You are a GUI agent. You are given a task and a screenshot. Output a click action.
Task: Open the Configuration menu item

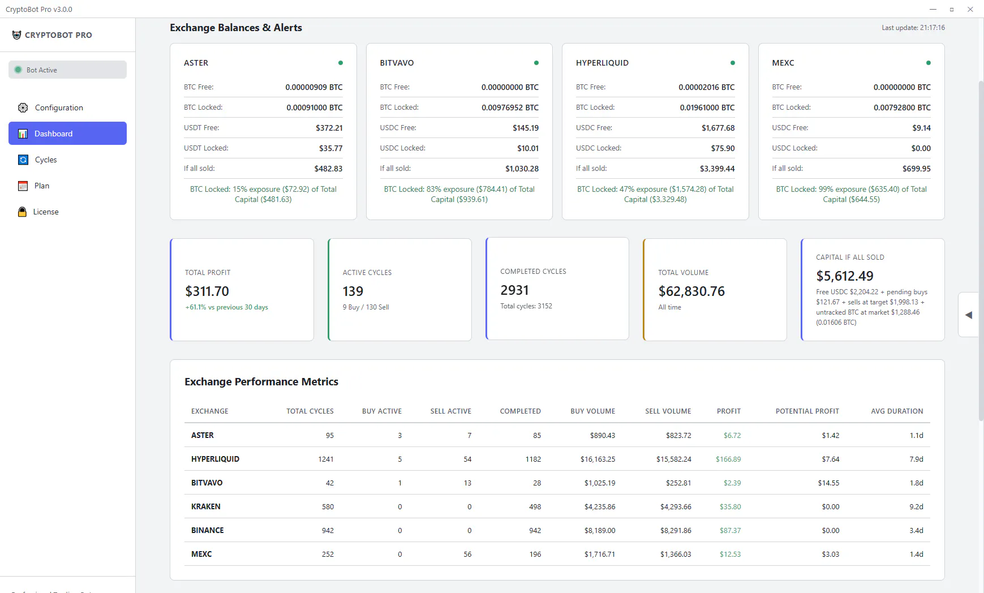[67, 108]
